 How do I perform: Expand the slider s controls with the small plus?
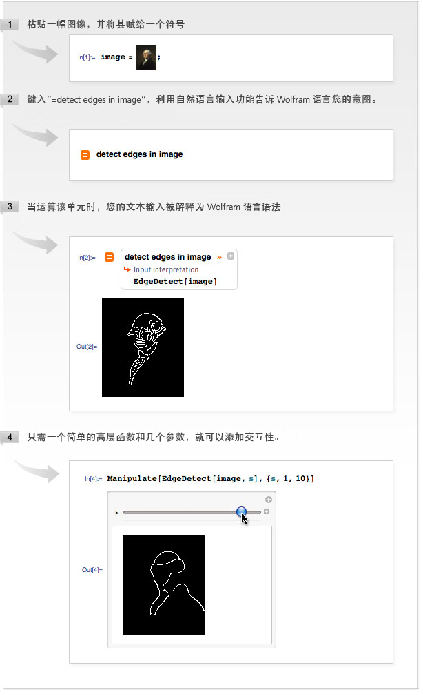pyautogui.click(x=267, y=512)
